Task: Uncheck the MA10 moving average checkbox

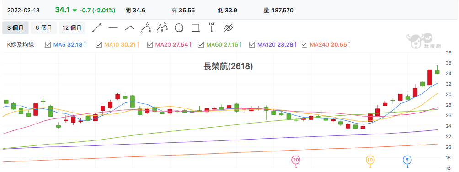Action: 99,45
